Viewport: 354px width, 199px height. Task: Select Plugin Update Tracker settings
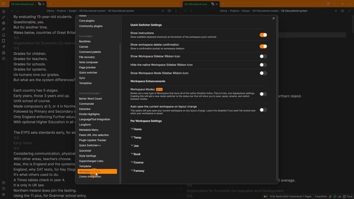(92, 140)
